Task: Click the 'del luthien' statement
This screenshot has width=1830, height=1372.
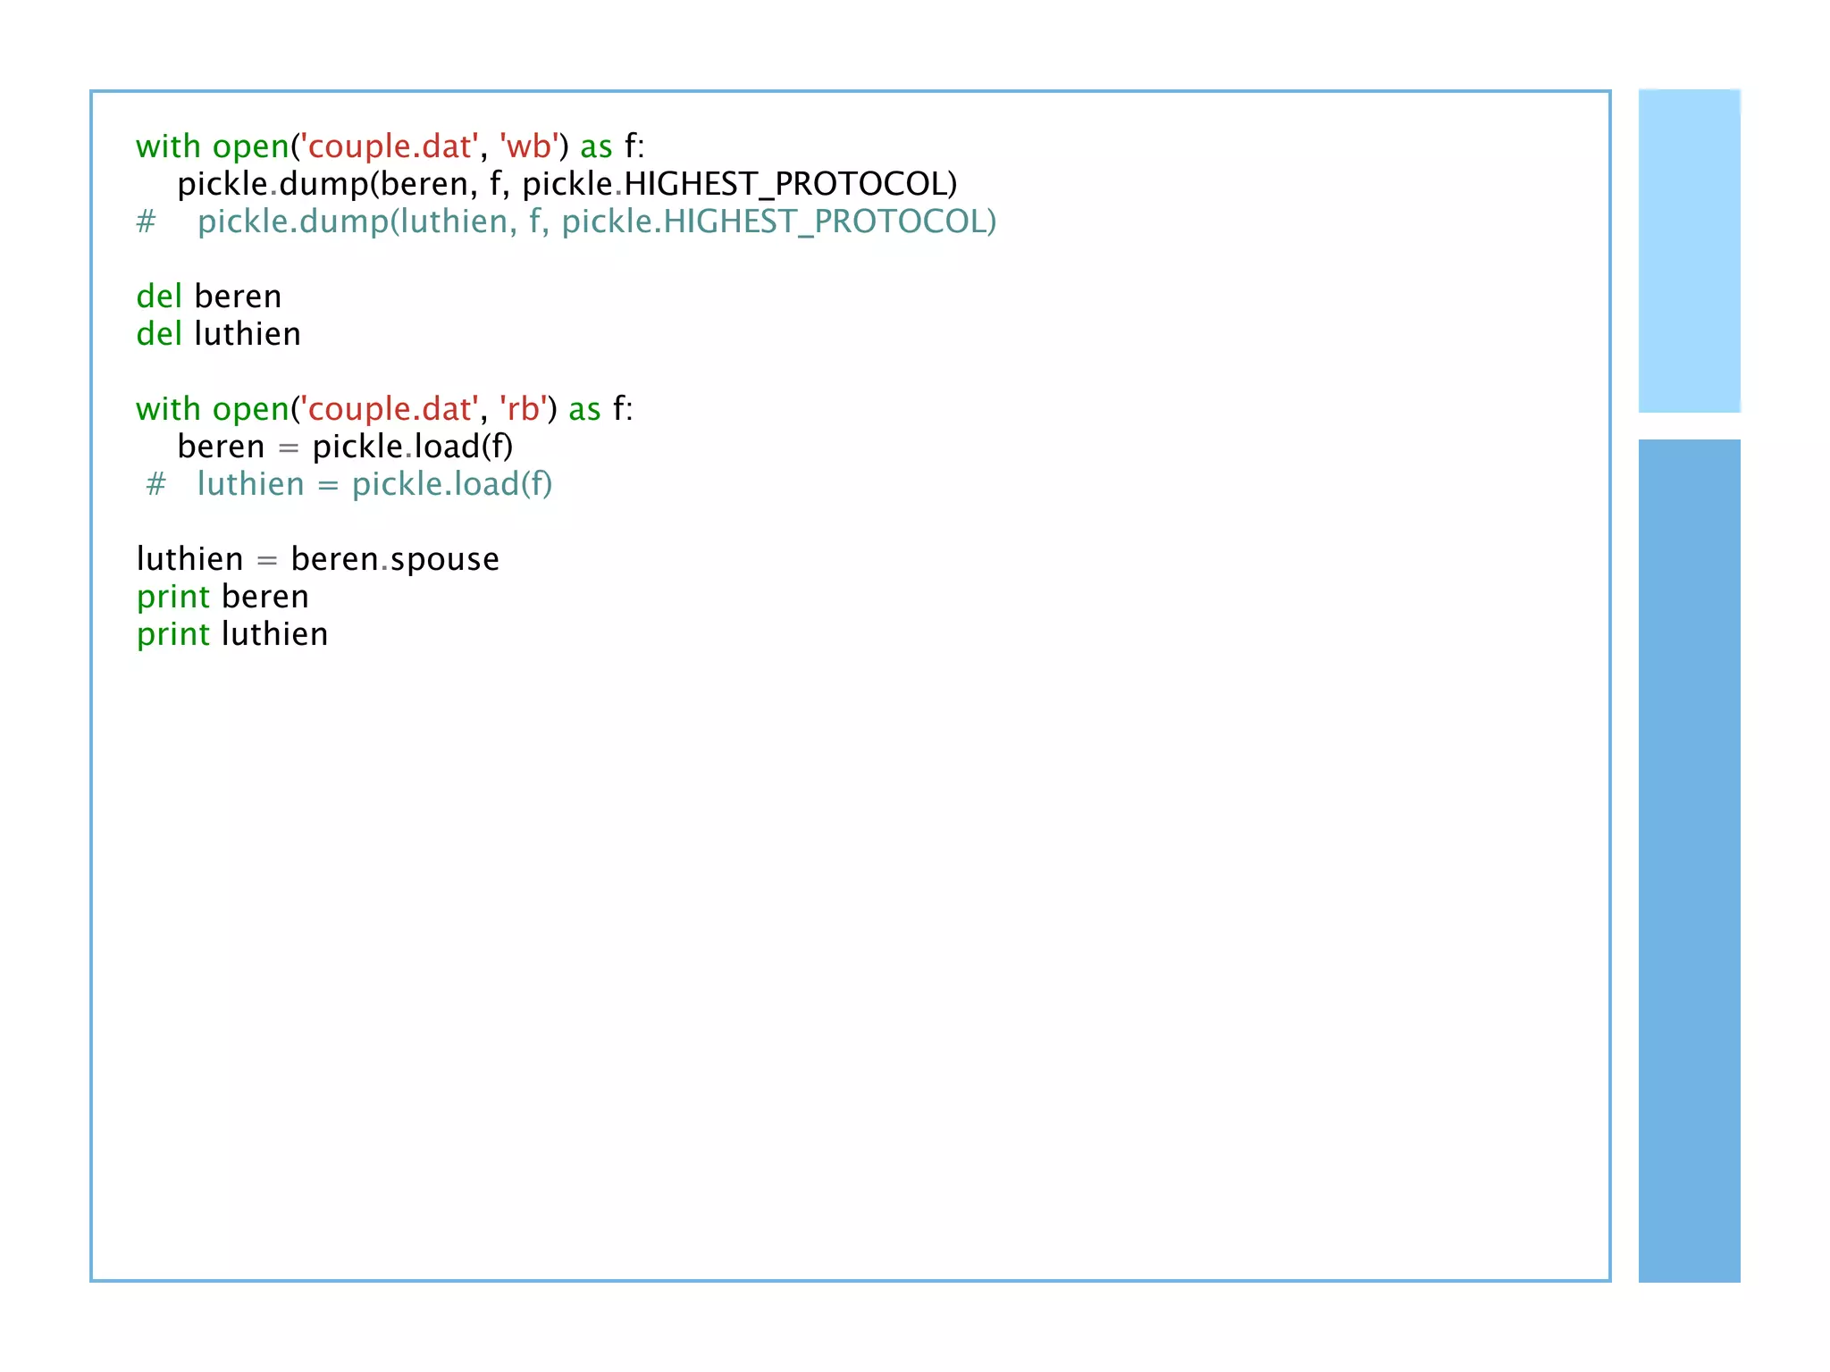Action: click(218, 334)
